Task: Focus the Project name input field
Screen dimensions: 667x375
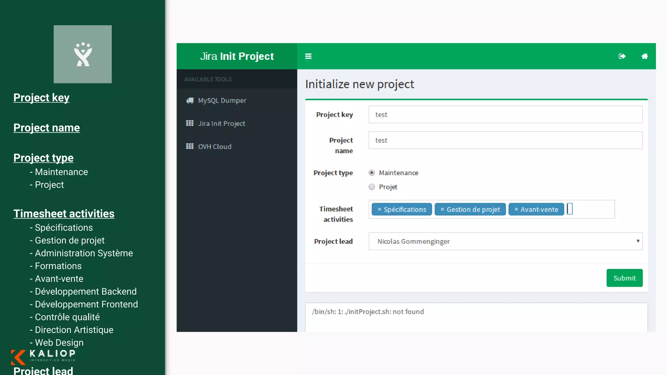Action: (x=505, y=140)
